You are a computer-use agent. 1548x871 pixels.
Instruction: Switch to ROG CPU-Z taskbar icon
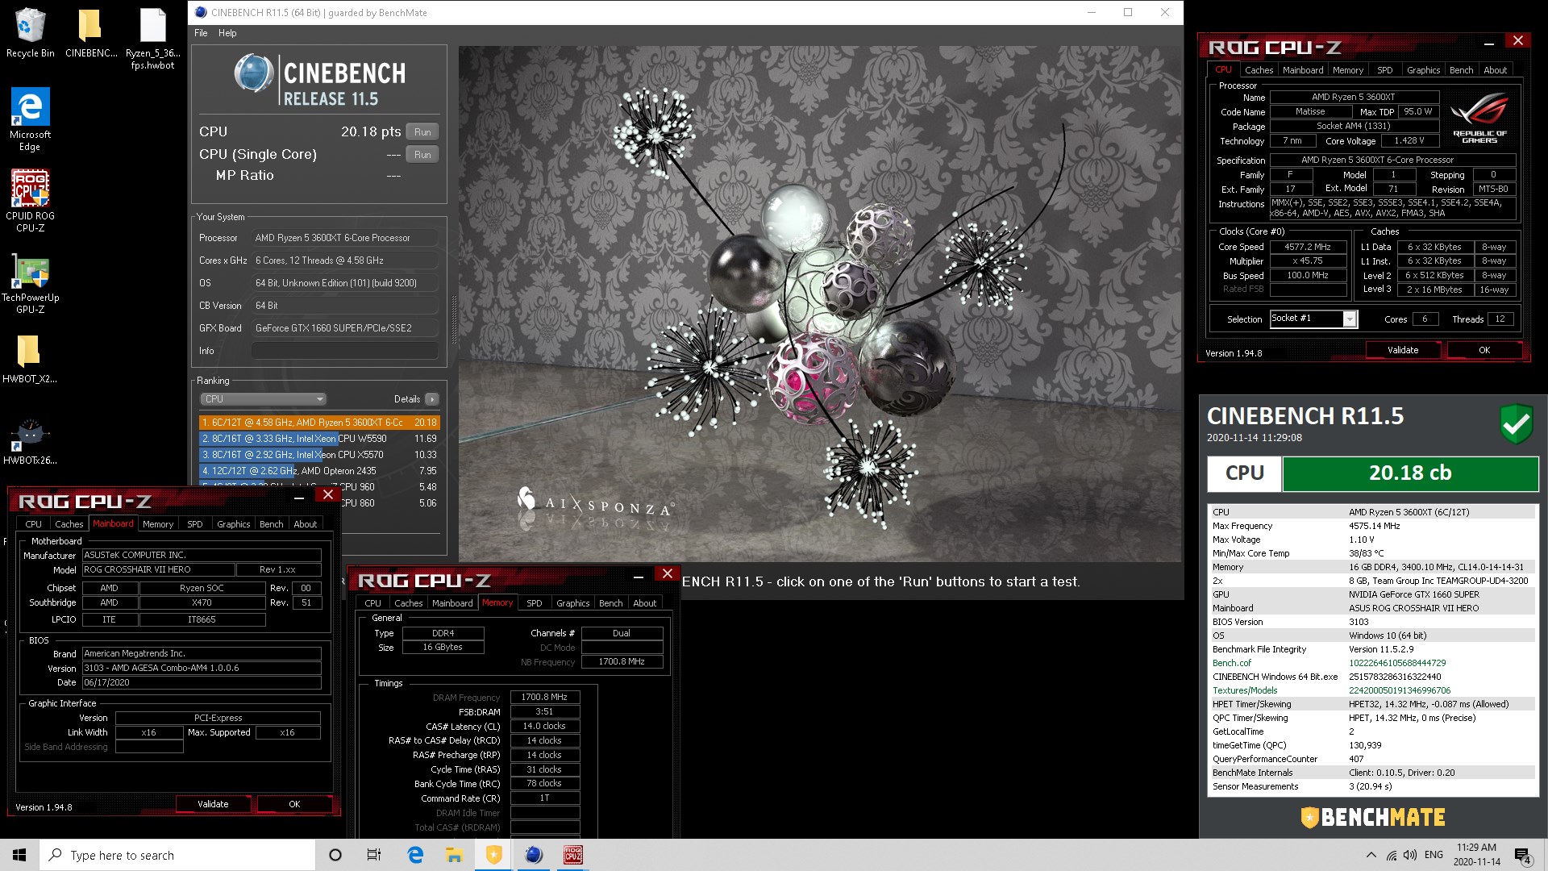(x=572, y=855)
